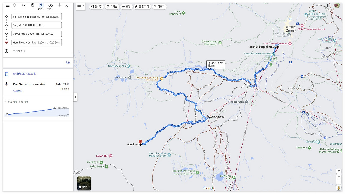
Task: Zoom in with the plus button
Action: [339, 177]
